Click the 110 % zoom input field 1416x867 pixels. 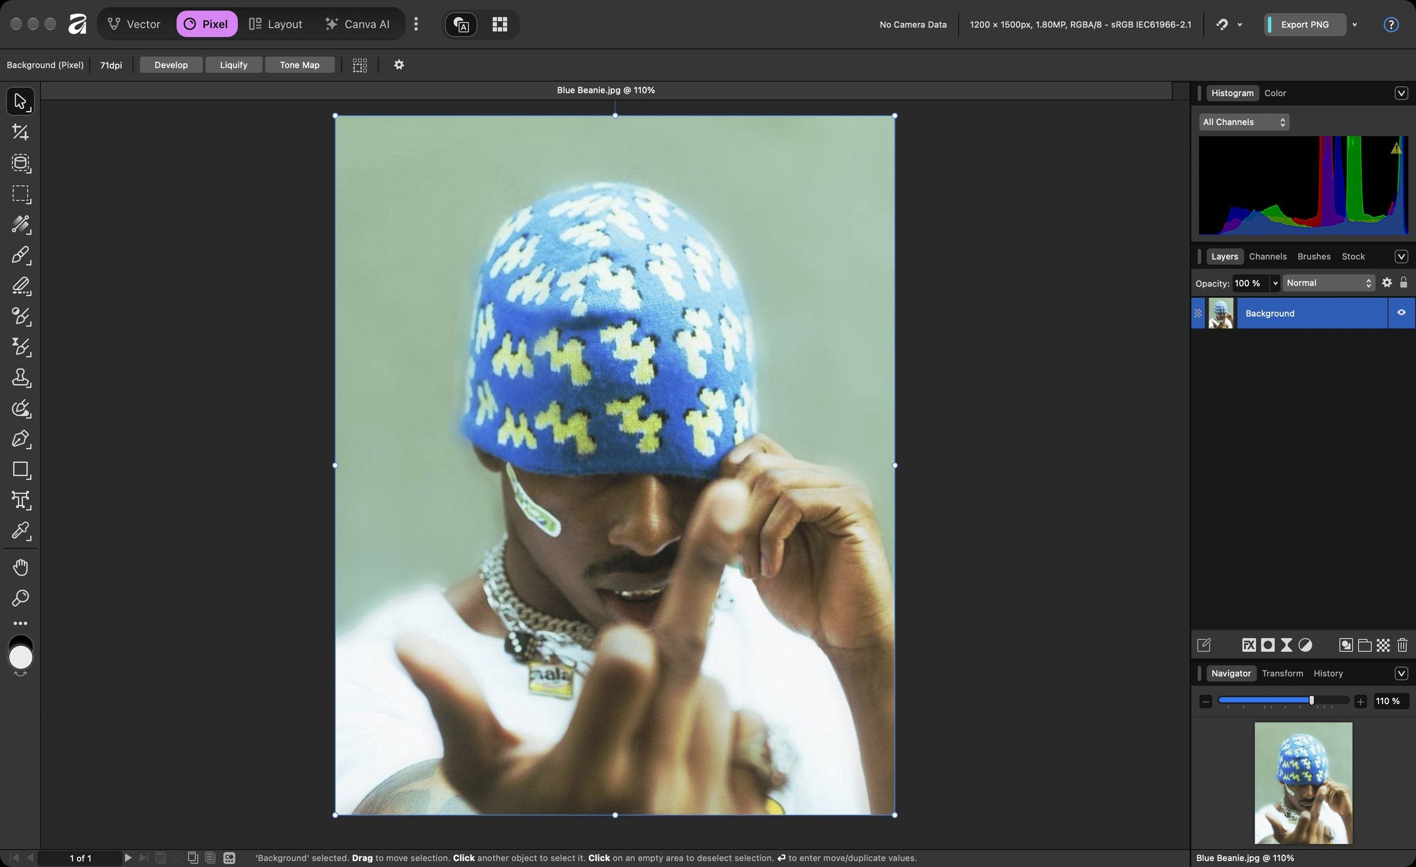click(1391, 701)
